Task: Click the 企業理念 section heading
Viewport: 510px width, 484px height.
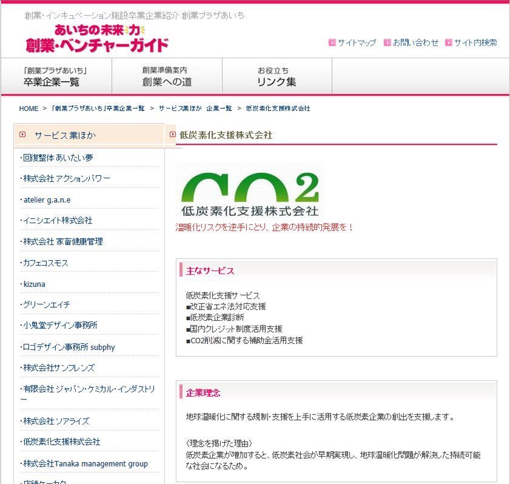Action: pos(203,392)
